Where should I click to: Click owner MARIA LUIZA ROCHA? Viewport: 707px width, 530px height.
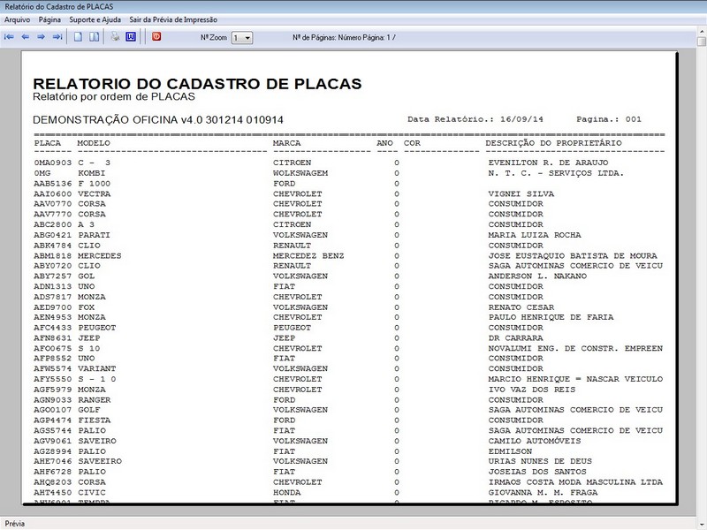[x=535, y=235]
